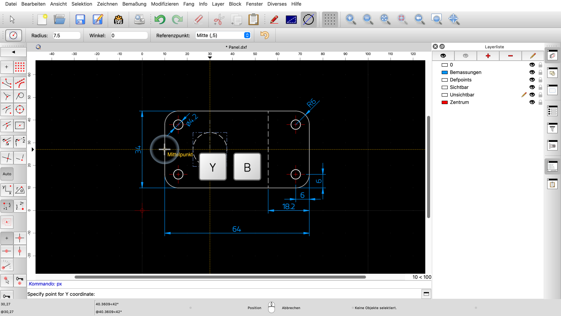This screenshot has height=316, width=561.
Task: Click the SVG export icon
Action: tap(118, 19)
